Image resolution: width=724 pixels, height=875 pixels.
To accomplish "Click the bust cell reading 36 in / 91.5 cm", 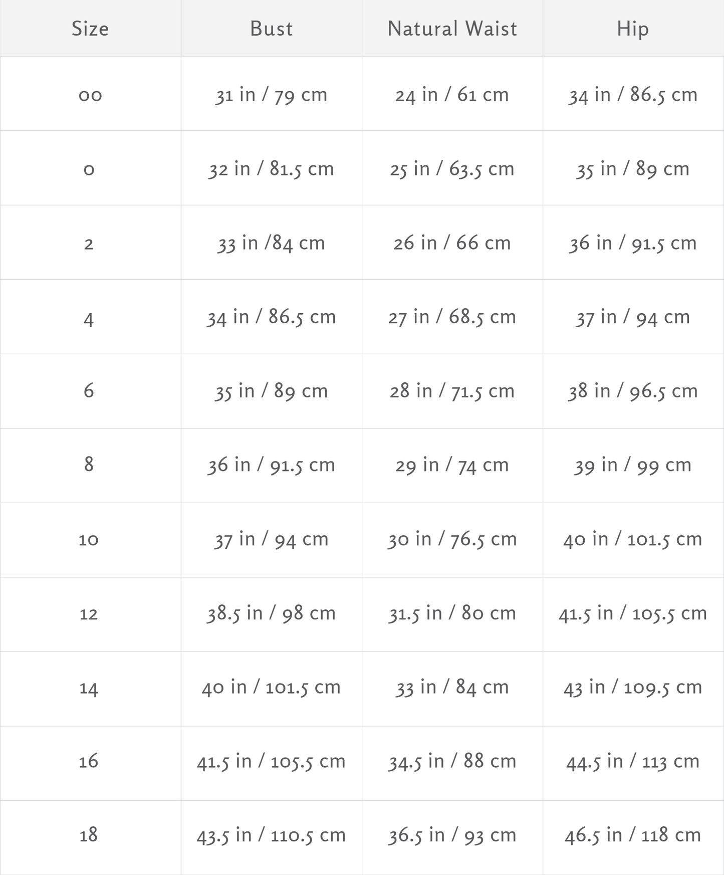I will pos(271,465).
